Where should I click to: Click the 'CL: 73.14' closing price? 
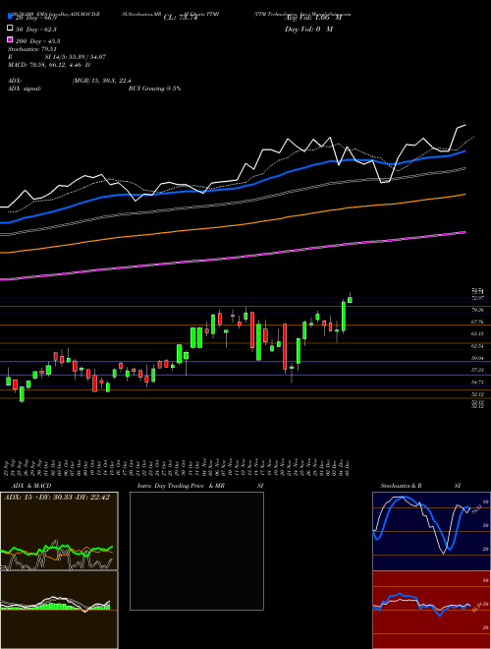click(x=180, y=18)
